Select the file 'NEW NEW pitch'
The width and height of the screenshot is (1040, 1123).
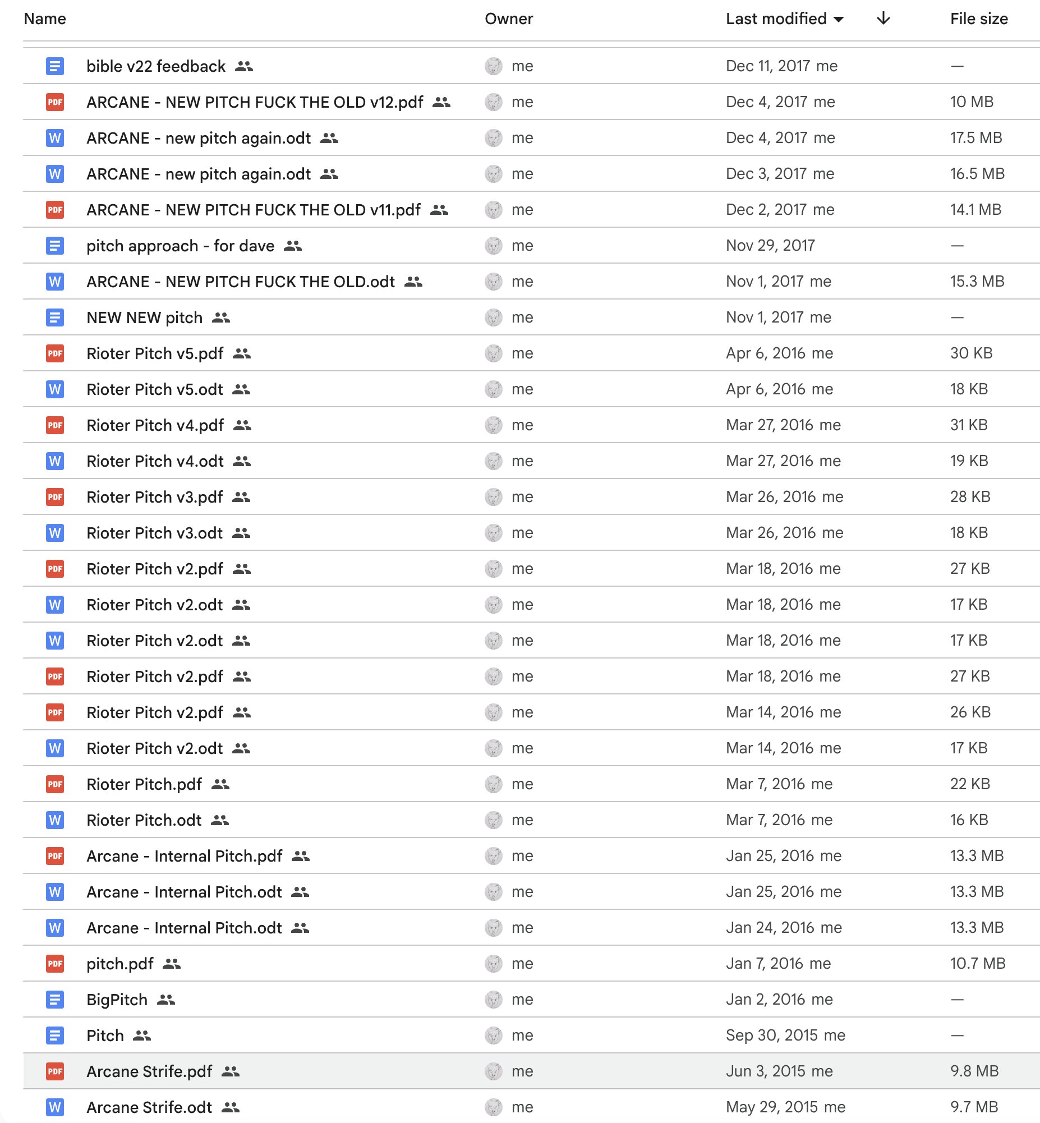coord(145,317)
